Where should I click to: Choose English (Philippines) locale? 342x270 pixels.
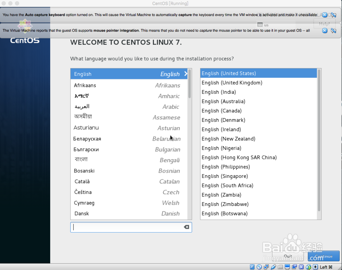pos(259,167)
